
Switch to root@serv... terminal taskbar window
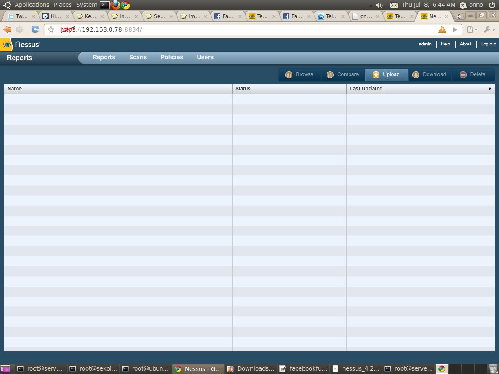tap(40, 369)
